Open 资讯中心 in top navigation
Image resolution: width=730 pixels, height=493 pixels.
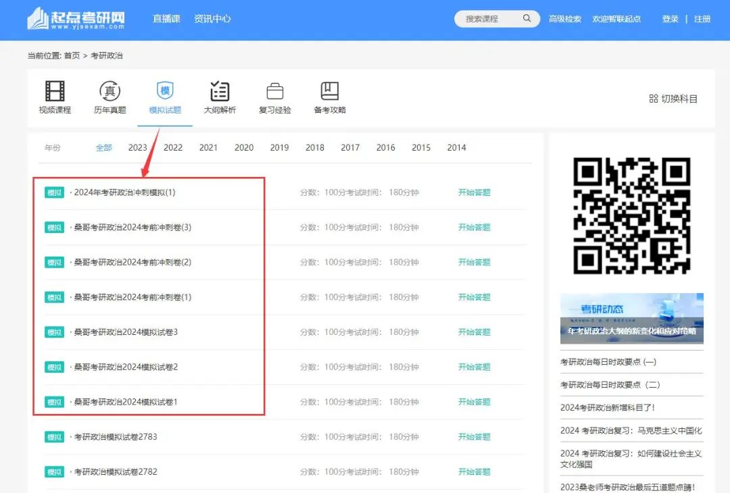(212, 19)
